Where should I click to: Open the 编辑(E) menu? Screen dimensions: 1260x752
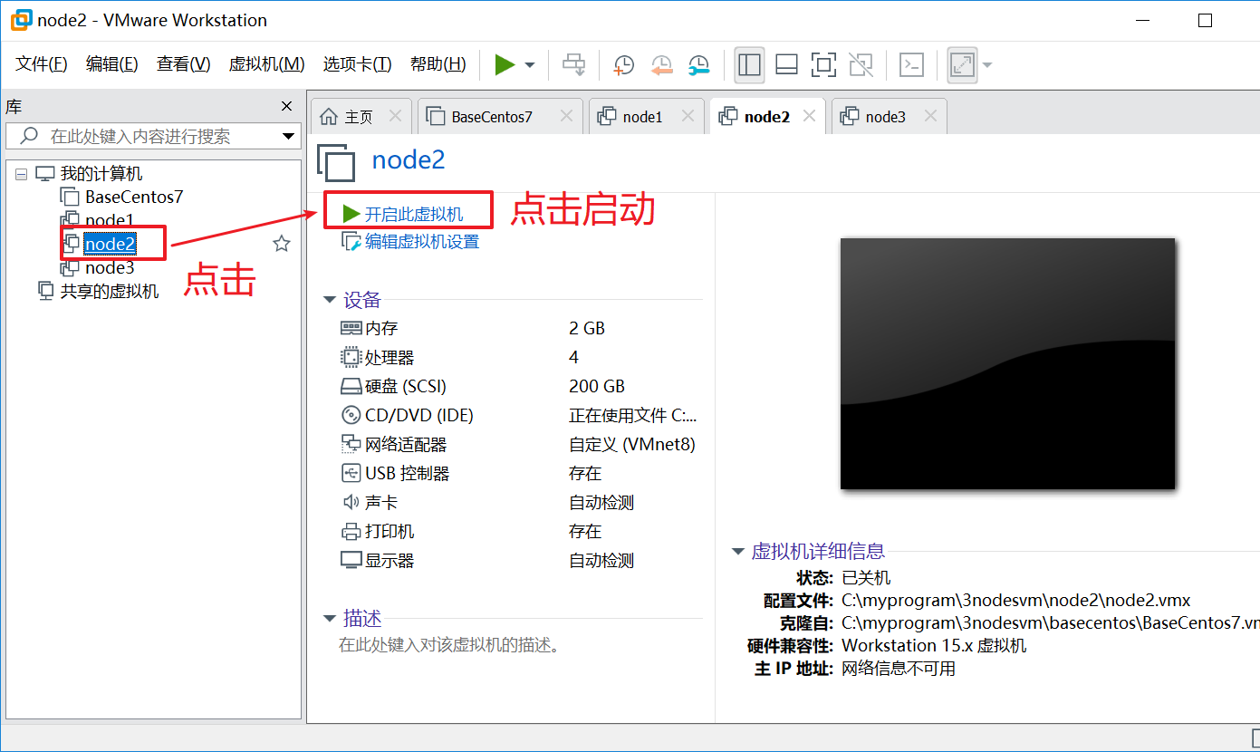click(111, 64)
